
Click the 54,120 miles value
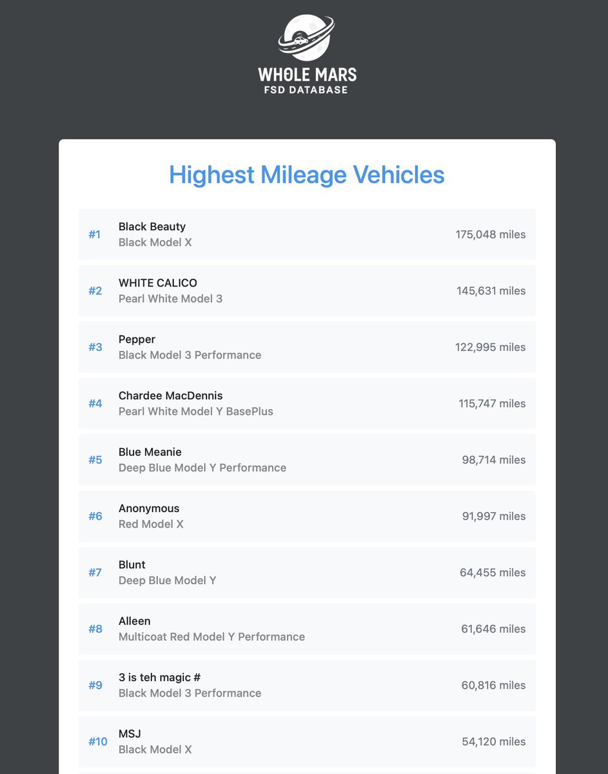(494, 742)
